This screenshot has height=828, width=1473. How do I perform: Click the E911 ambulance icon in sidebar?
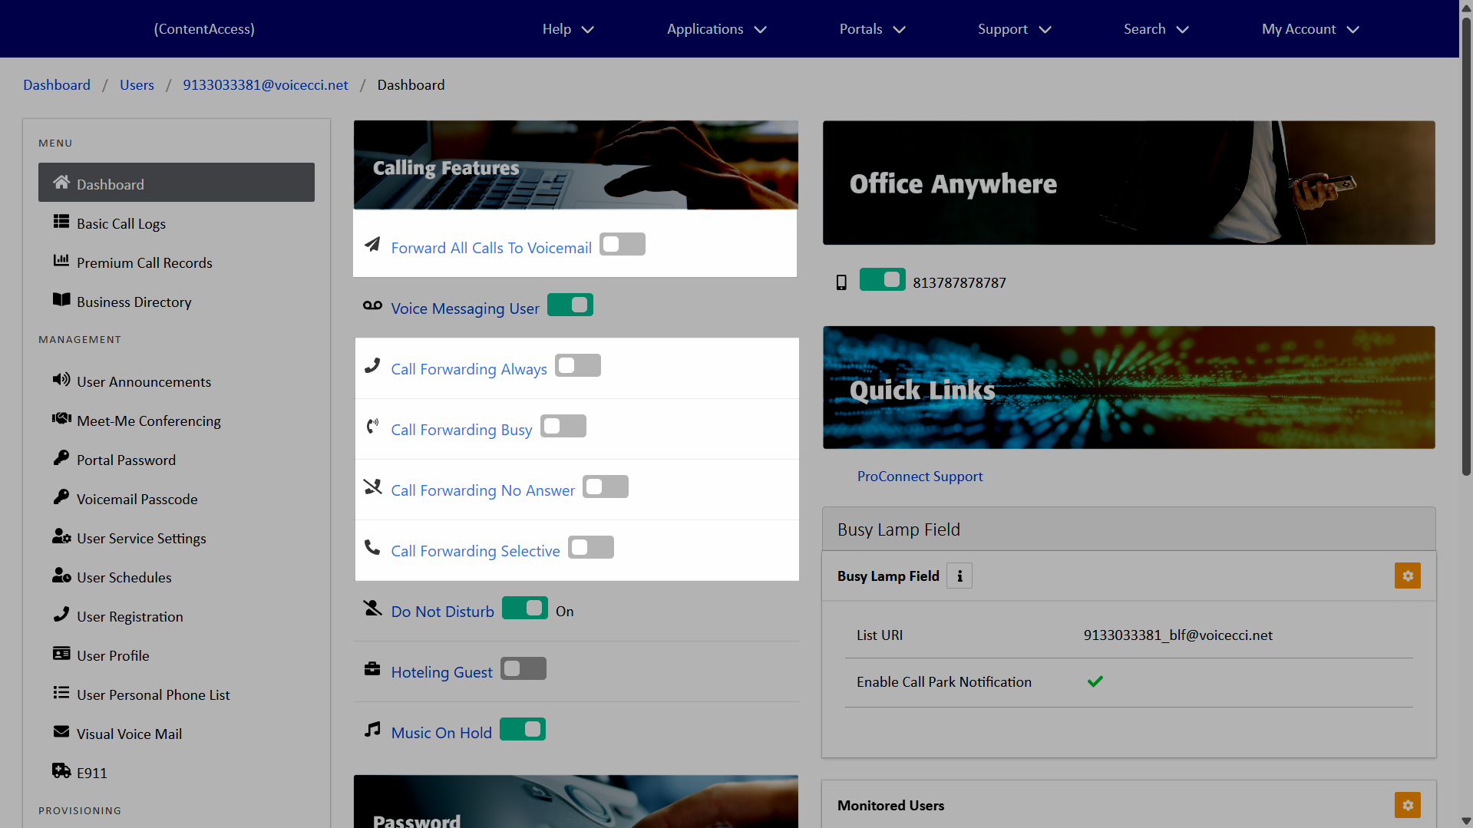pos(61,771)
